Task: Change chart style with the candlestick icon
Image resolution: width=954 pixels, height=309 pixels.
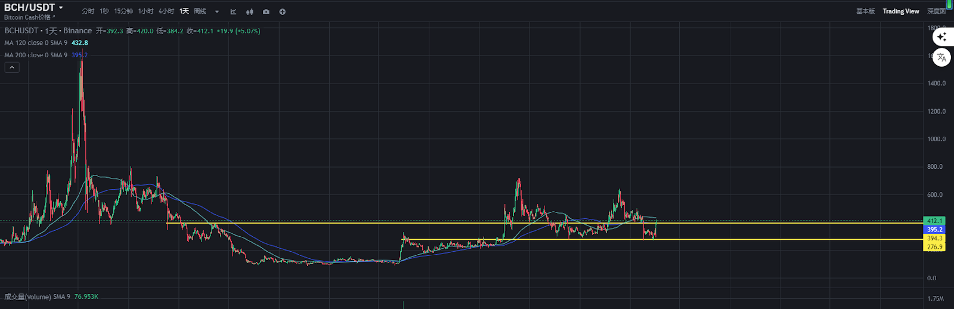Action: 249,11
